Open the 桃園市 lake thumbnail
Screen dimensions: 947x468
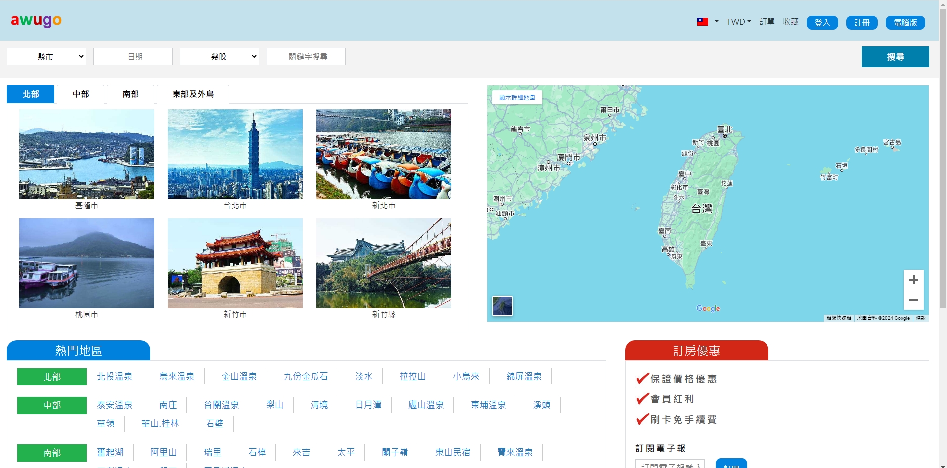pyautogui.click(x=87, y=263)
